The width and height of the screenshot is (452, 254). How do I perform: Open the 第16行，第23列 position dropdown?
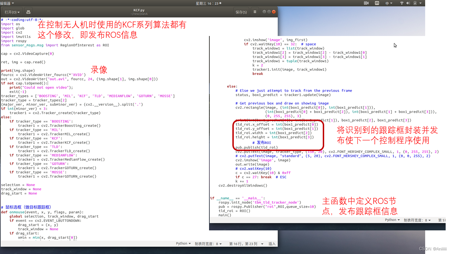tap(247, 243)
